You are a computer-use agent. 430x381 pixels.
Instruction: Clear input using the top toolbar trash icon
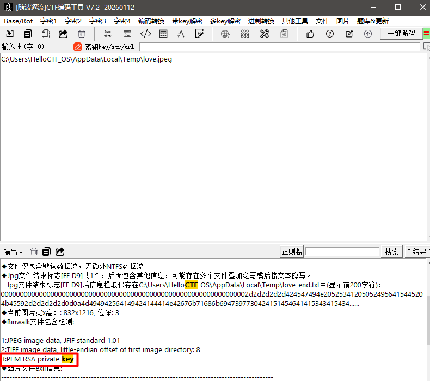coord(82,34)
